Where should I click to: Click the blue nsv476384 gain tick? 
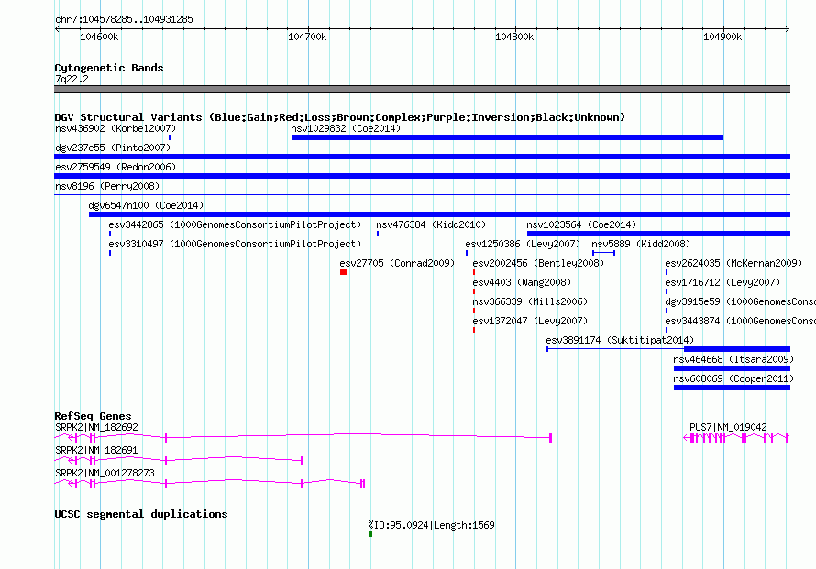pyautogui.click(x=378, y=234)
